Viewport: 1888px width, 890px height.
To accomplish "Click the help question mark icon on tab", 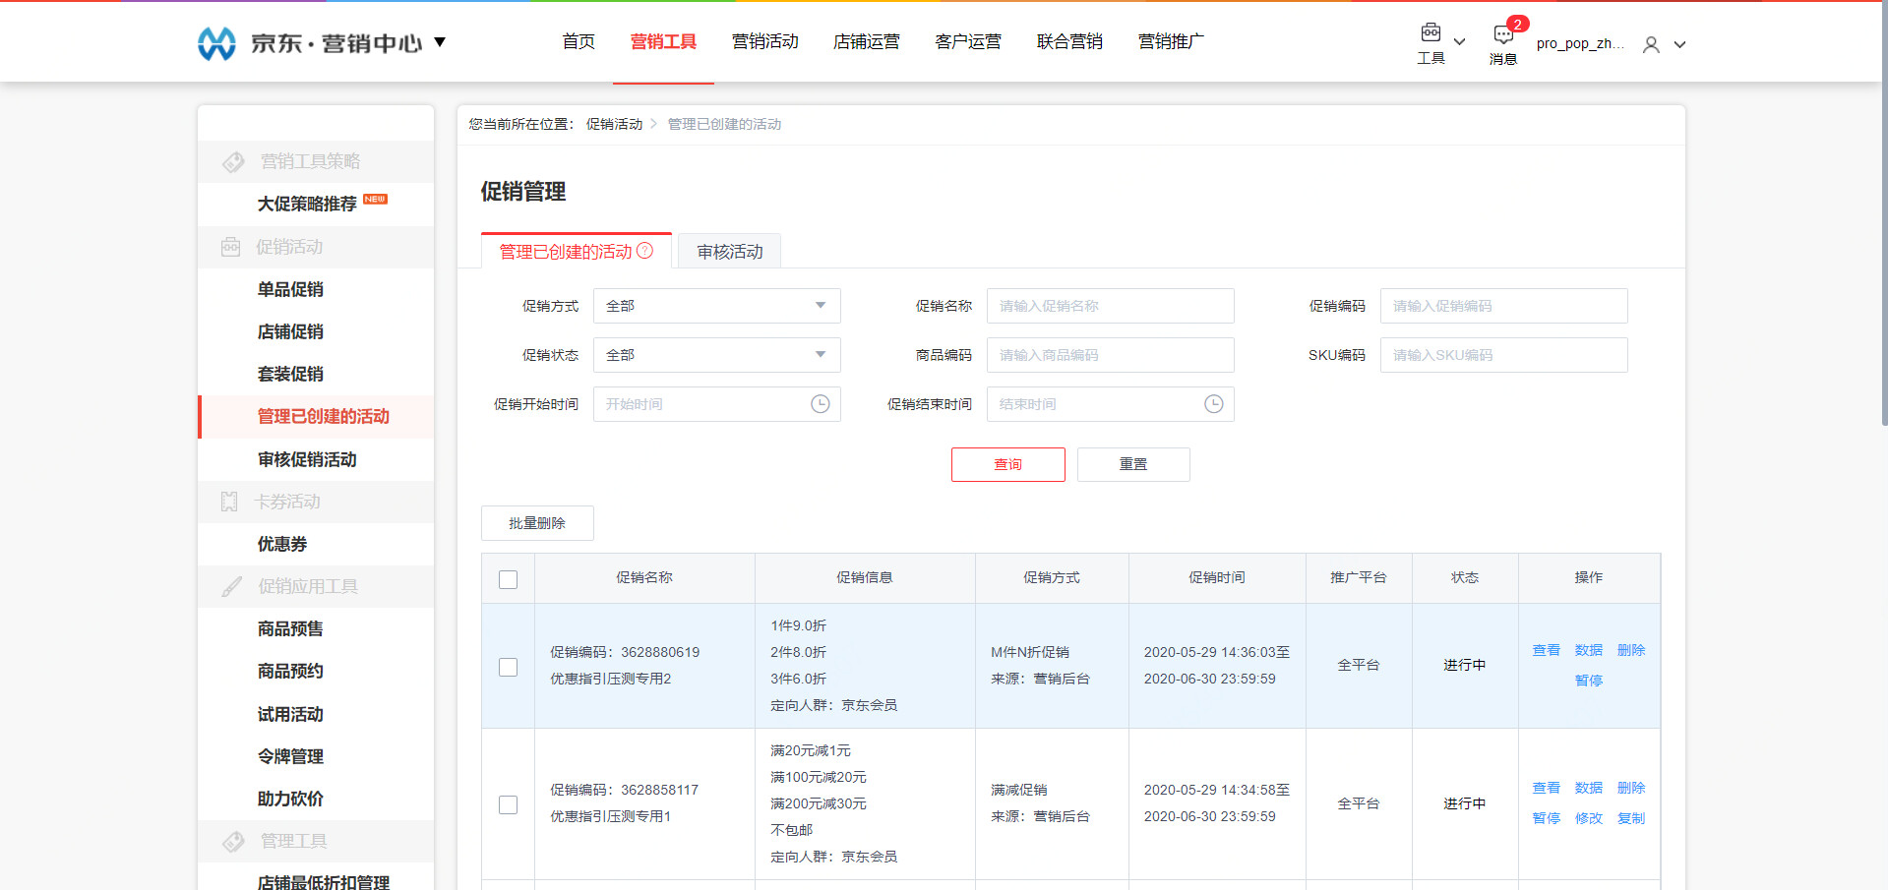I will (645, 251).
